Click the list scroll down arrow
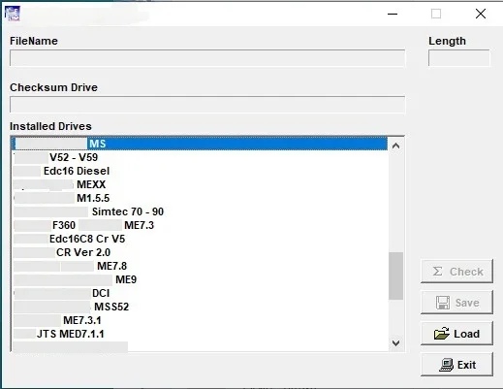Viewport: 503px width, 389px height. (395, 342)
